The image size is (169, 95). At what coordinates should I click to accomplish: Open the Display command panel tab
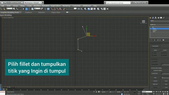161,18
